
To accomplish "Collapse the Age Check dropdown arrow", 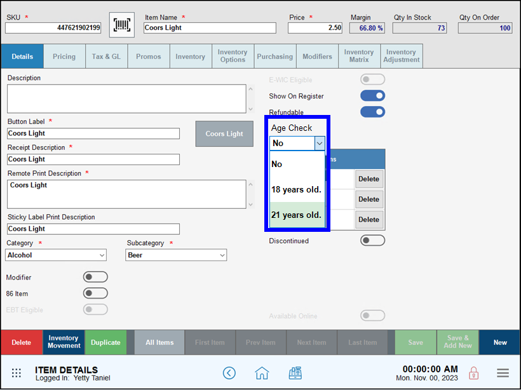I will (x=320, y=143).
